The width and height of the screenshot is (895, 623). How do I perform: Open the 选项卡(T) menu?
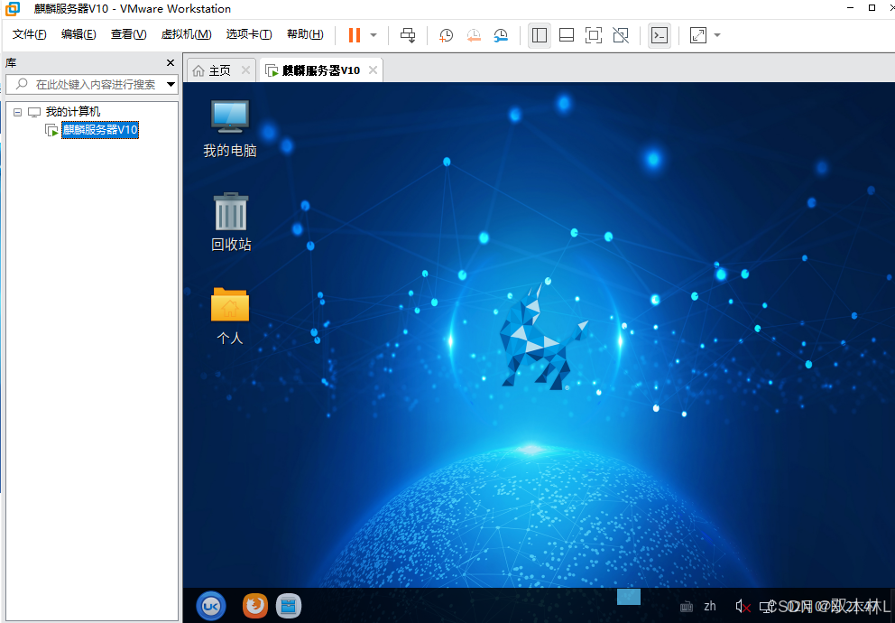(249, 35)
